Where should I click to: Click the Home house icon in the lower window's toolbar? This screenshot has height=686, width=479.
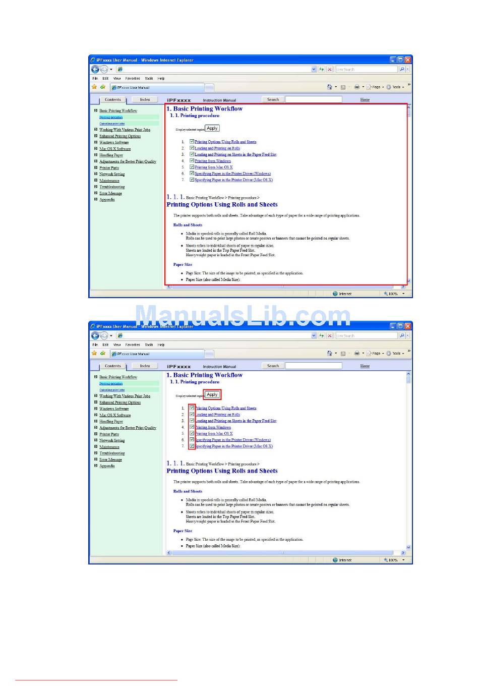pyautogui.click(x=330, y=353)
